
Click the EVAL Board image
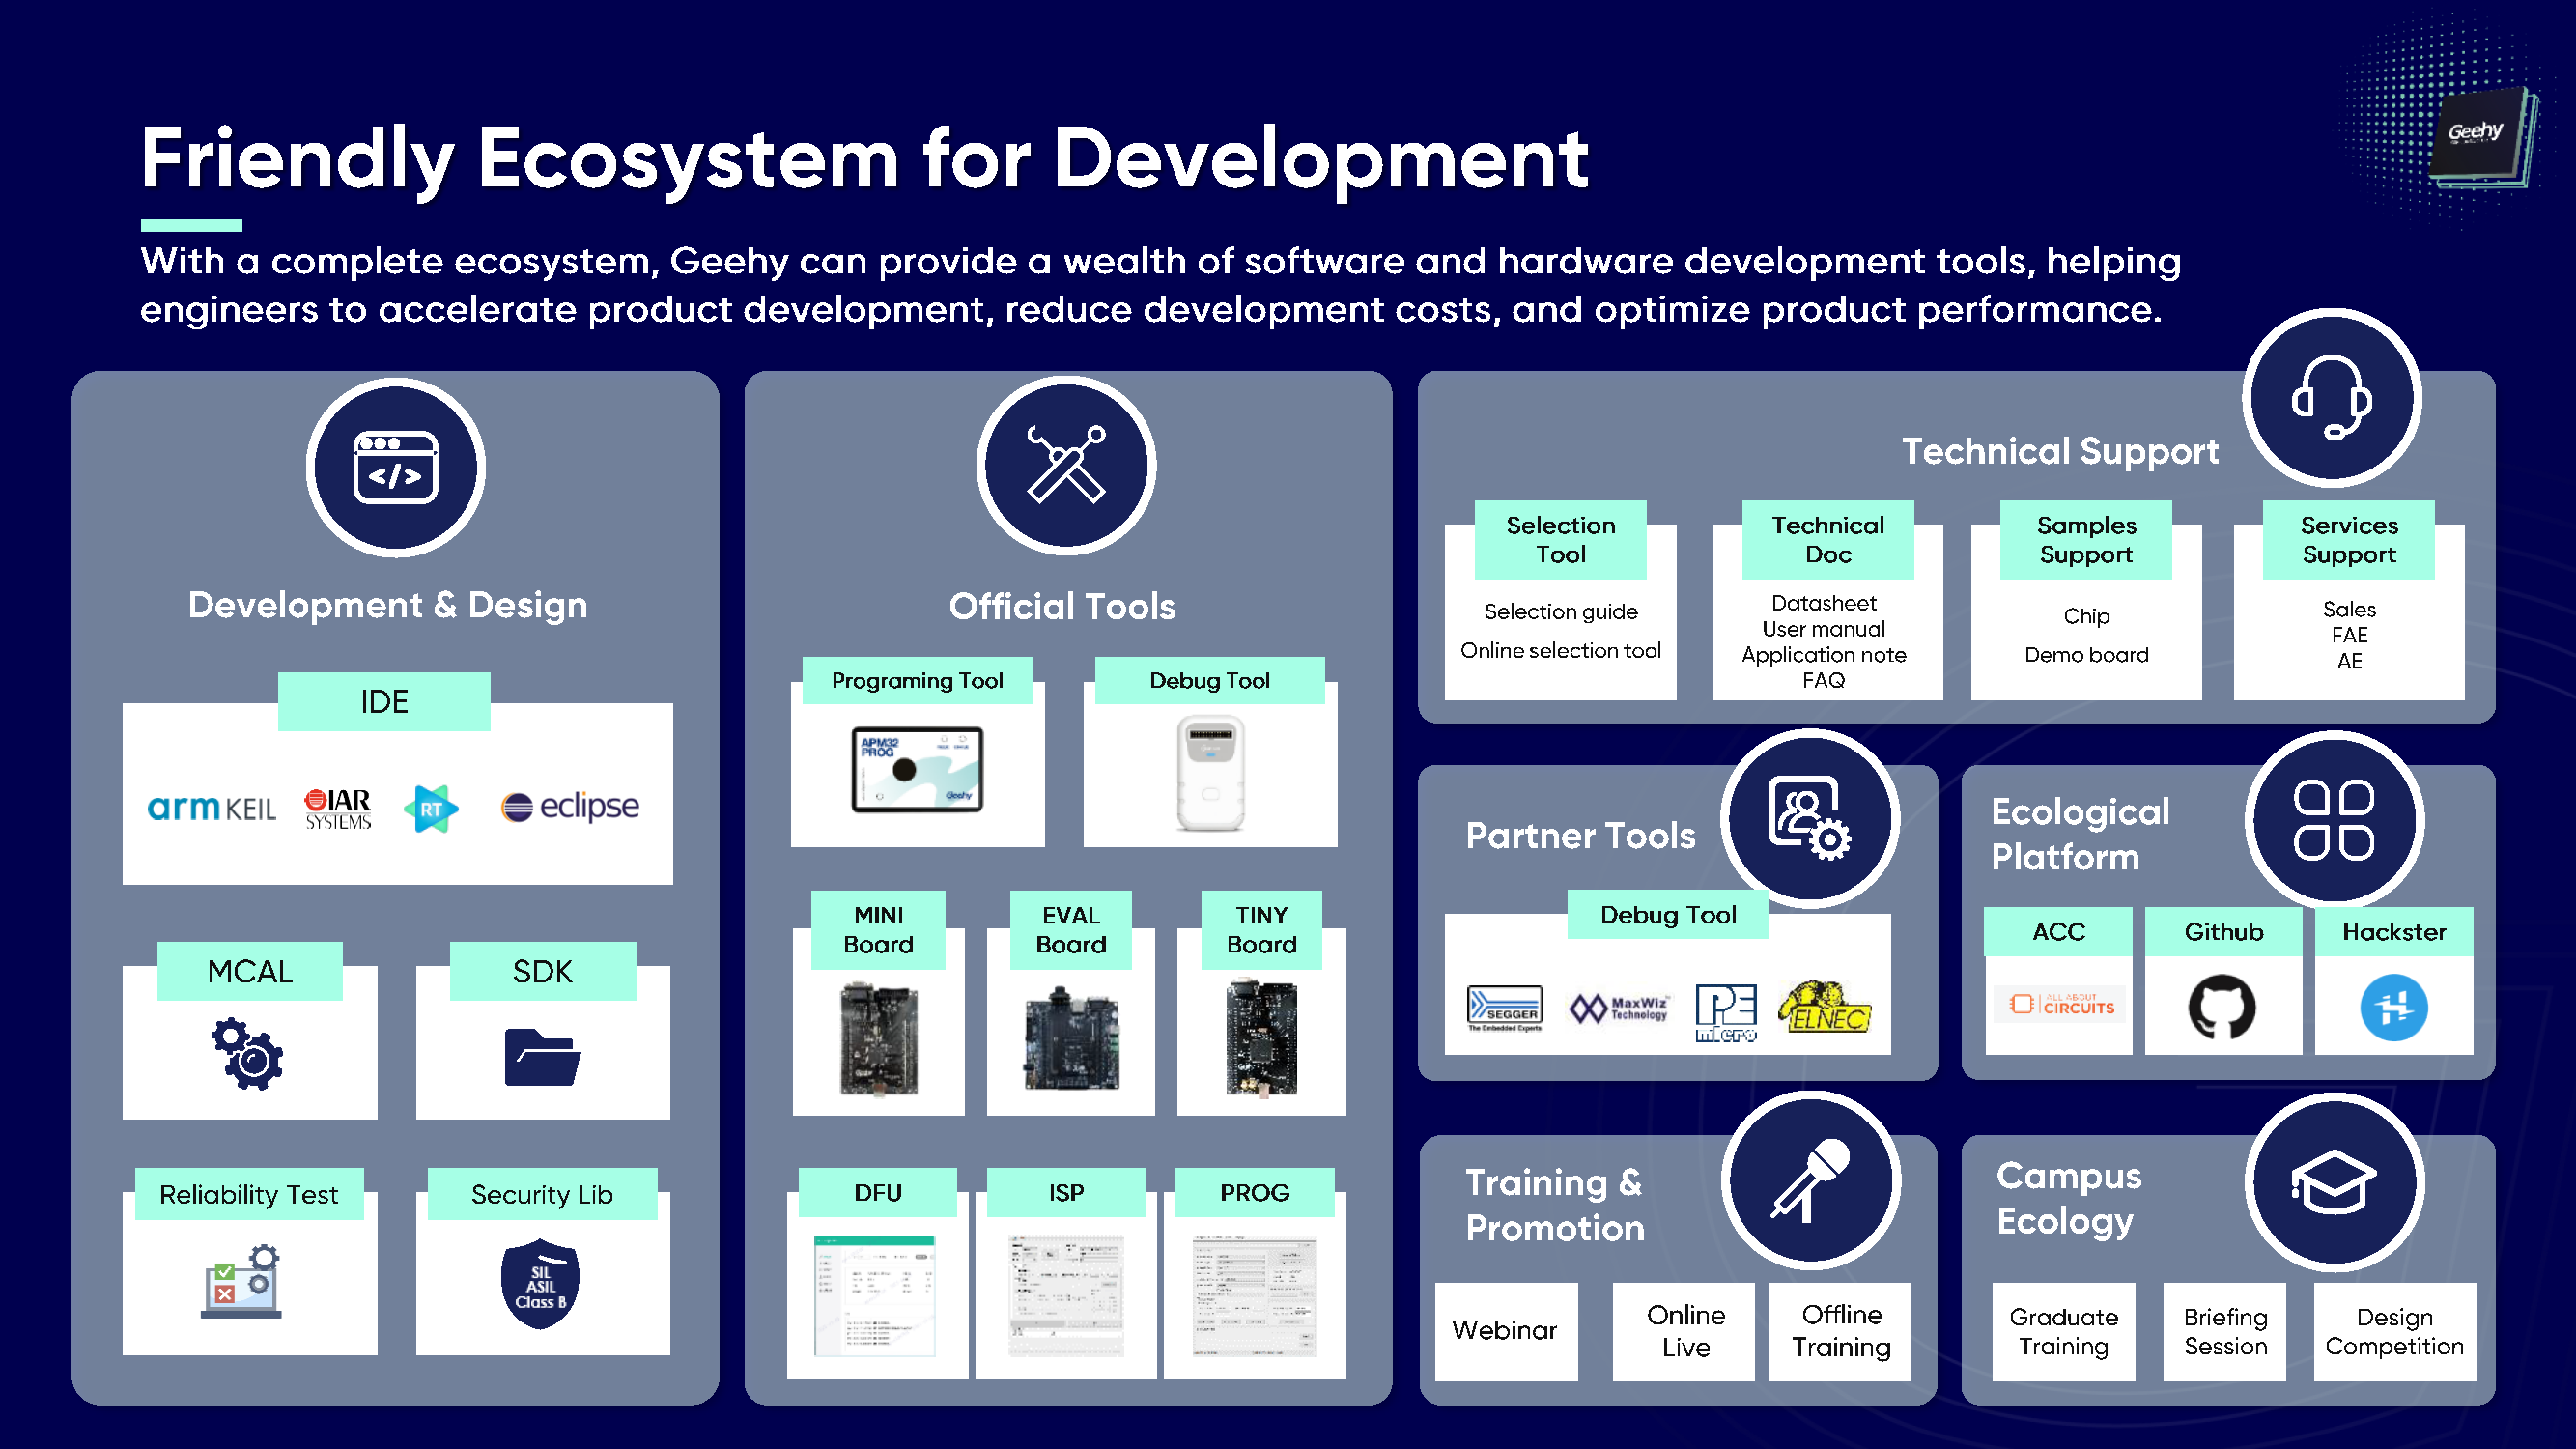(1071, 1039)
